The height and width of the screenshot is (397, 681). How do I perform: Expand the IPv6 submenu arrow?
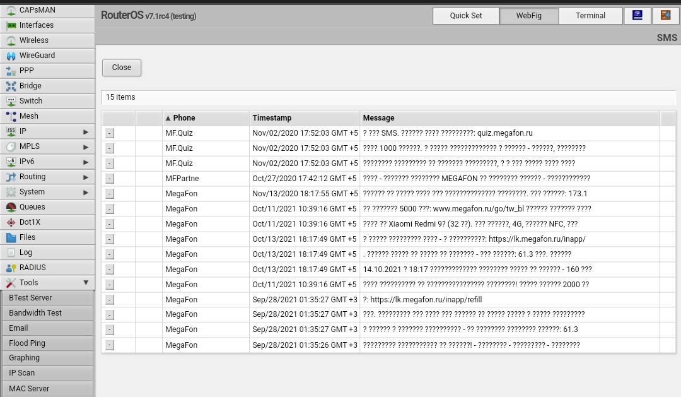86,162
